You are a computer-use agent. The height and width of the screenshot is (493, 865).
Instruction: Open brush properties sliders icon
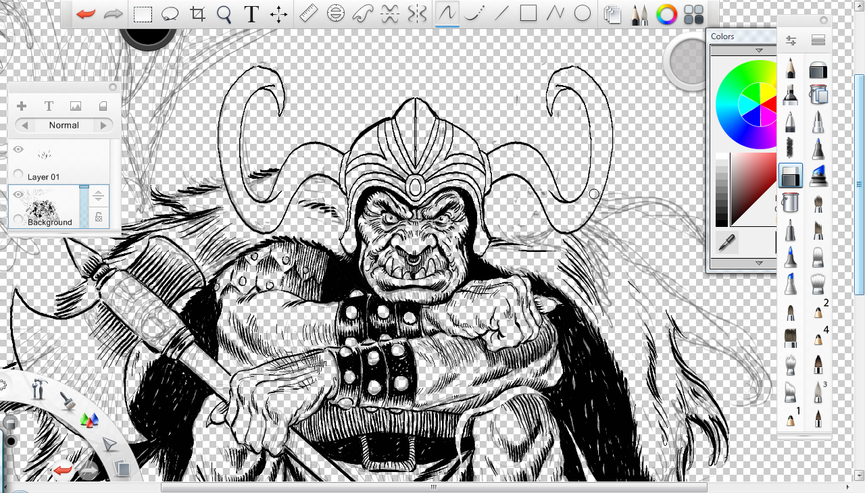(791, 41)
